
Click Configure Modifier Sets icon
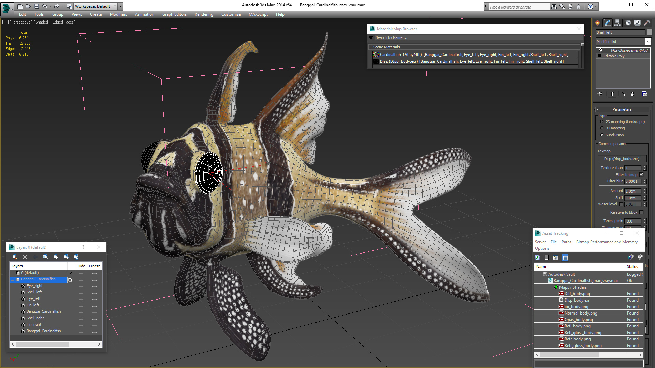644,94
